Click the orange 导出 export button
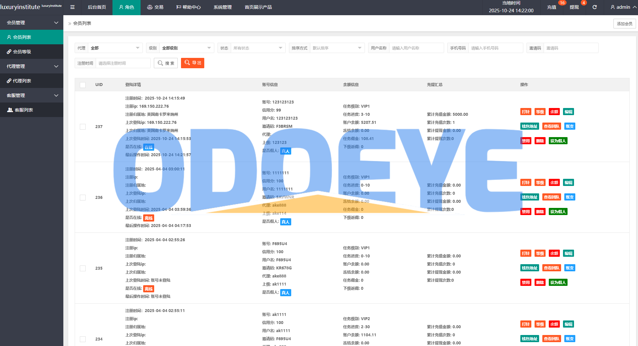638x346 pixels. pyautogui.click(x=193, y=63)
